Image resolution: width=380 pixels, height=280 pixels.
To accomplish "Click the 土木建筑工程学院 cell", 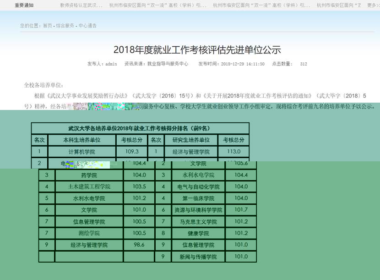I will (89, 187).
